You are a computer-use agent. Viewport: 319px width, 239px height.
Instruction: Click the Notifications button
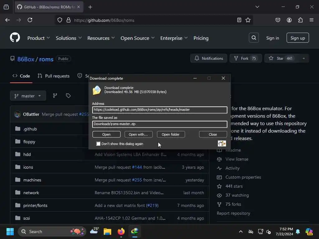[209, 58]
